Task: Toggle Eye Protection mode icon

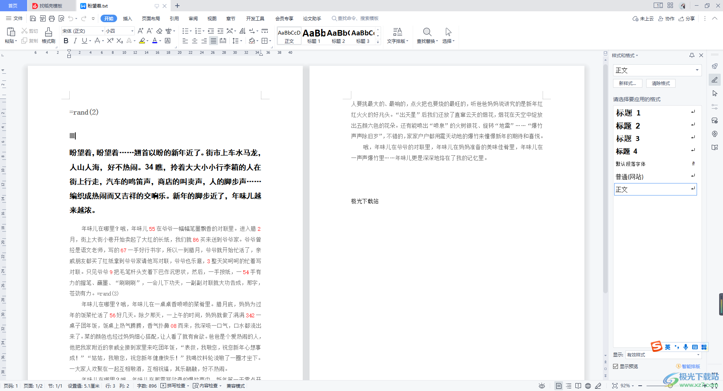Action: coord(542,386)
